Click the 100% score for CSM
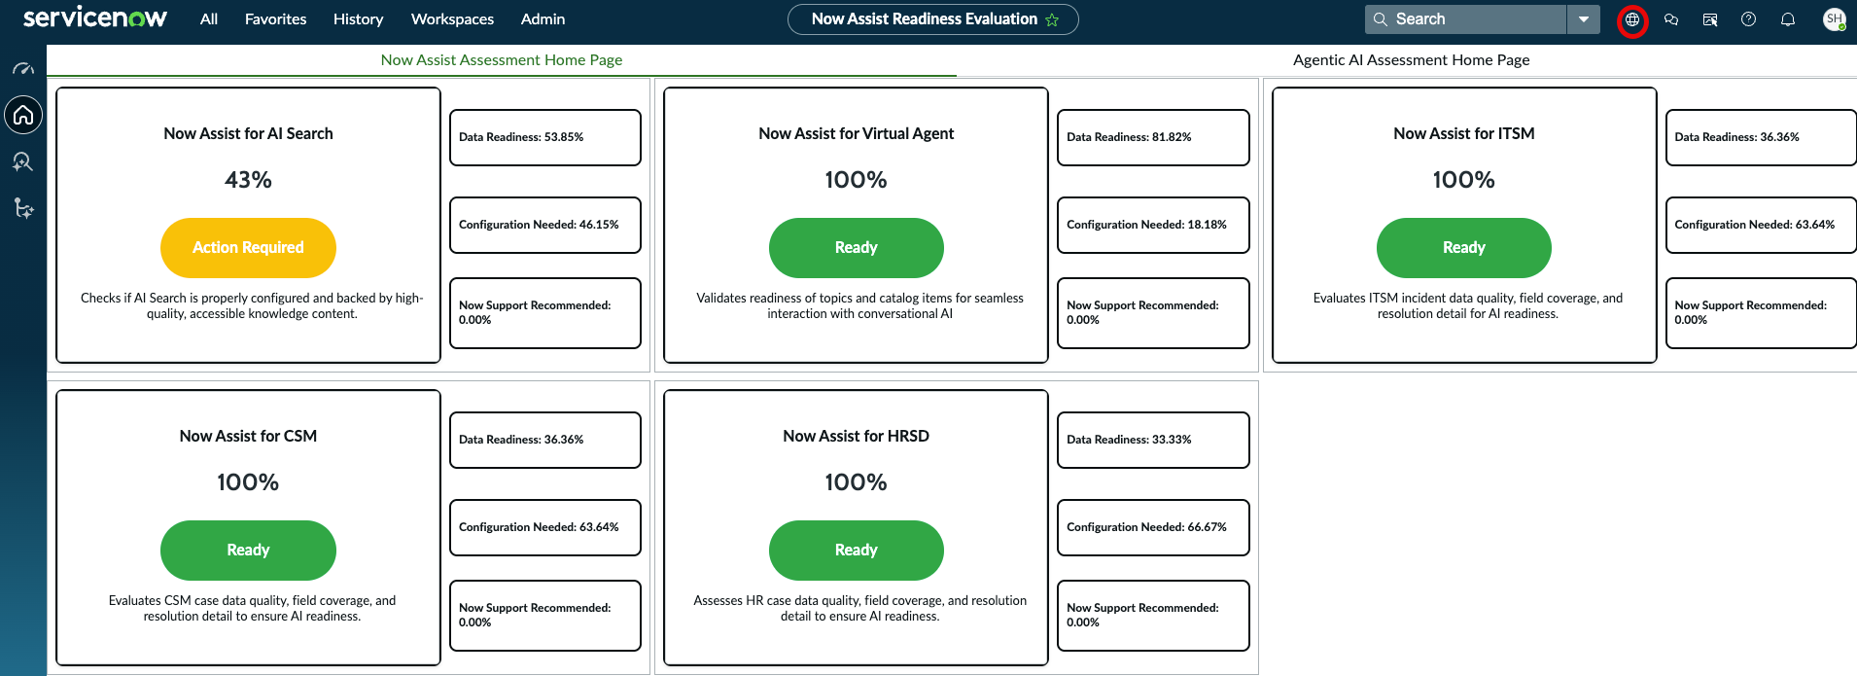1857x676 pixels. pos(248,482)
